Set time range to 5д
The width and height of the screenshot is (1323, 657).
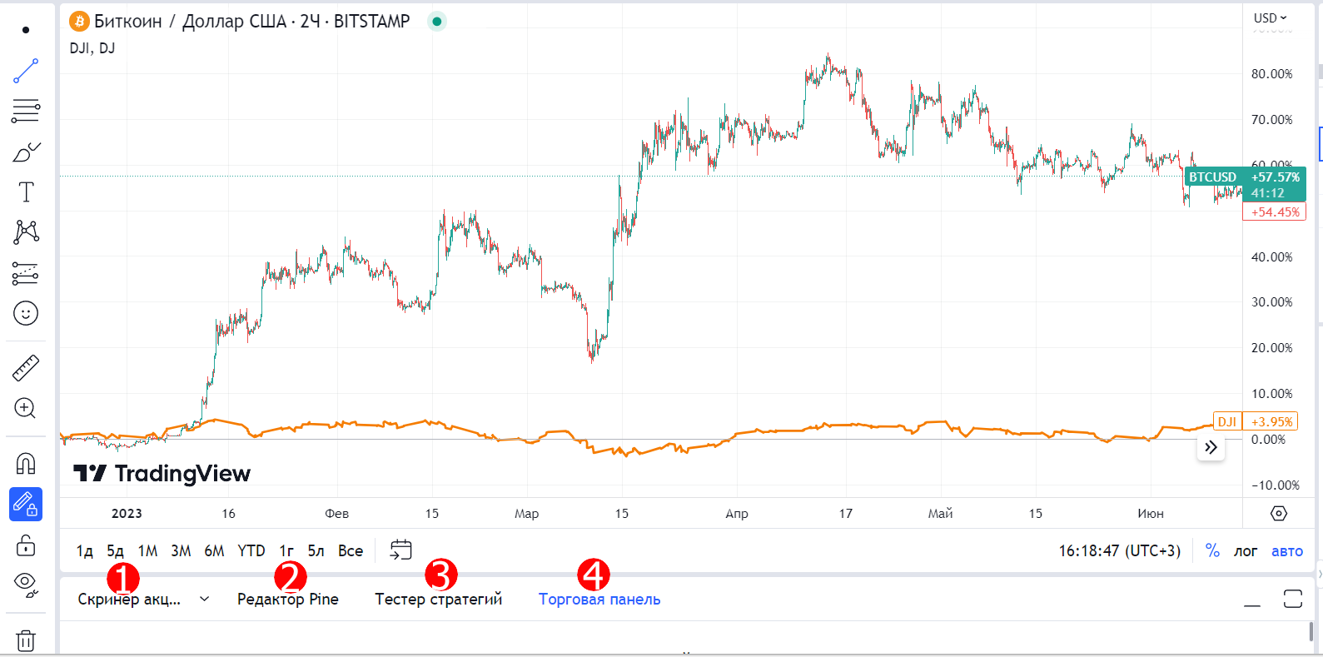pos(115,550)
